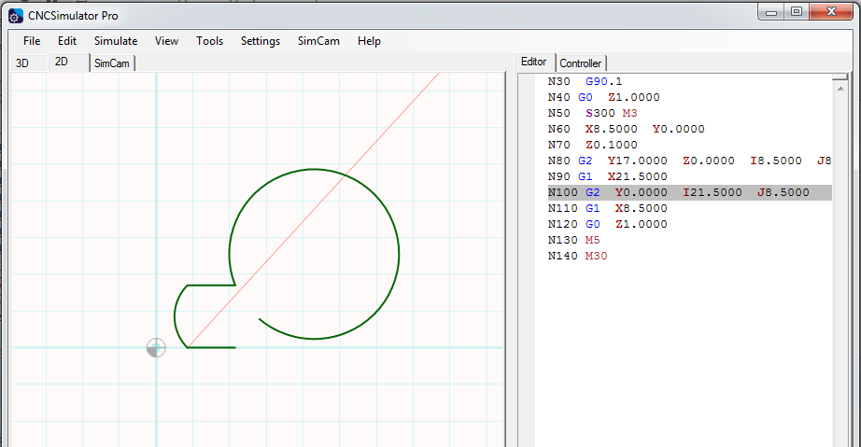861x447 pixels.
Task: Open the Help menu
Action: (x=369, y=41)
